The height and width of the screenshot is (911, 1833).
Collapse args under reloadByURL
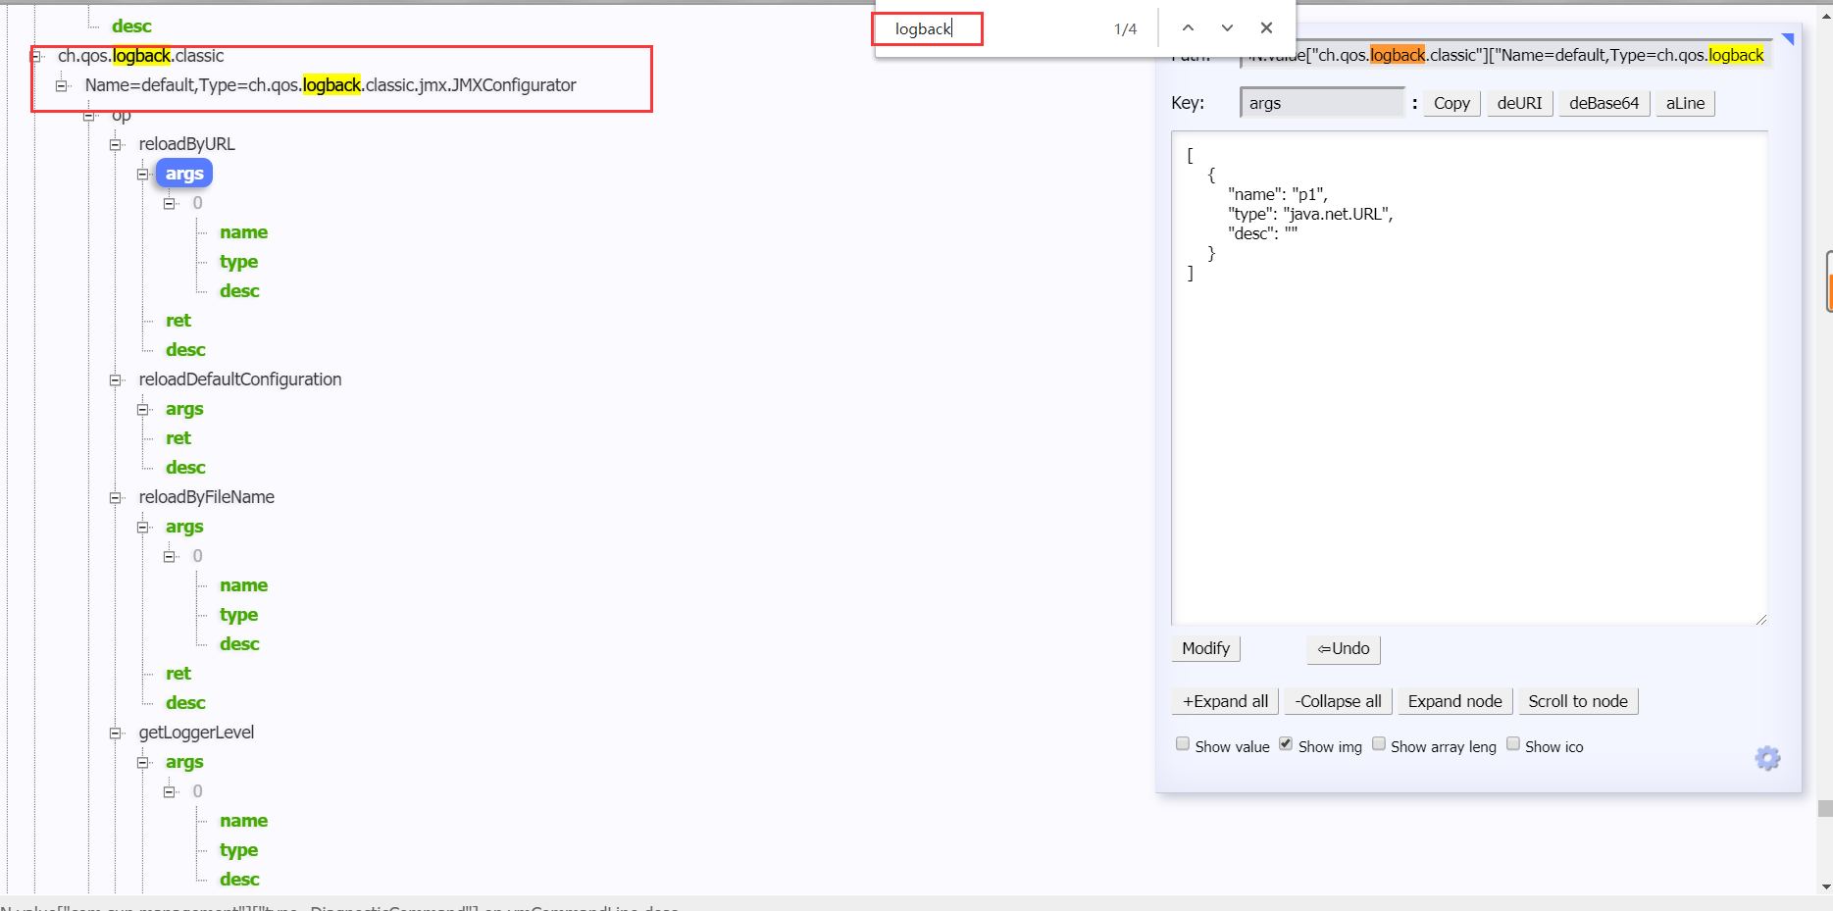click(143, 174)
